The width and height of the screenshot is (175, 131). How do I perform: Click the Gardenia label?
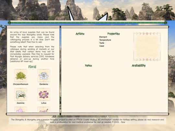44,84
